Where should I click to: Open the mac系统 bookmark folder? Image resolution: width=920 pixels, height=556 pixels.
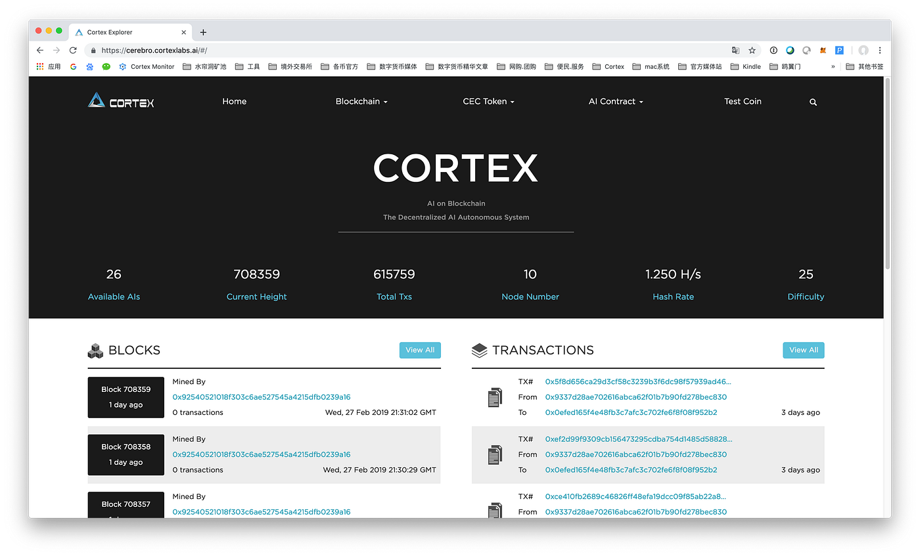[651, 66]
